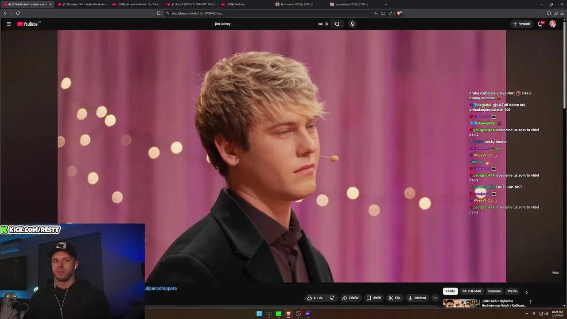Switch to 'ZA OPONOU VIRALITY' browser tab
Viewport: 567px width, 319px height.
coord(191,4)
